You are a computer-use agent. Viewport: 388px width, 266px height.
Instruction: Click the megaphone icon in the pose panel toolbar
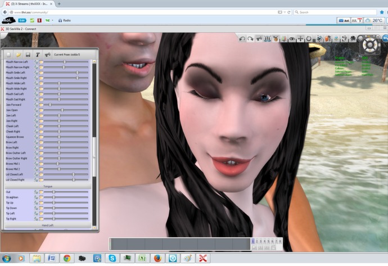click(x=47, y=55)
